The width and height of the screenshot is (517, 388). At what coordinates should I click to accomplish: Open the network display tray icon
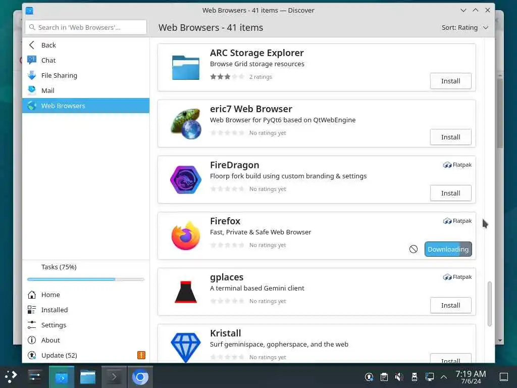click(429, 377)
